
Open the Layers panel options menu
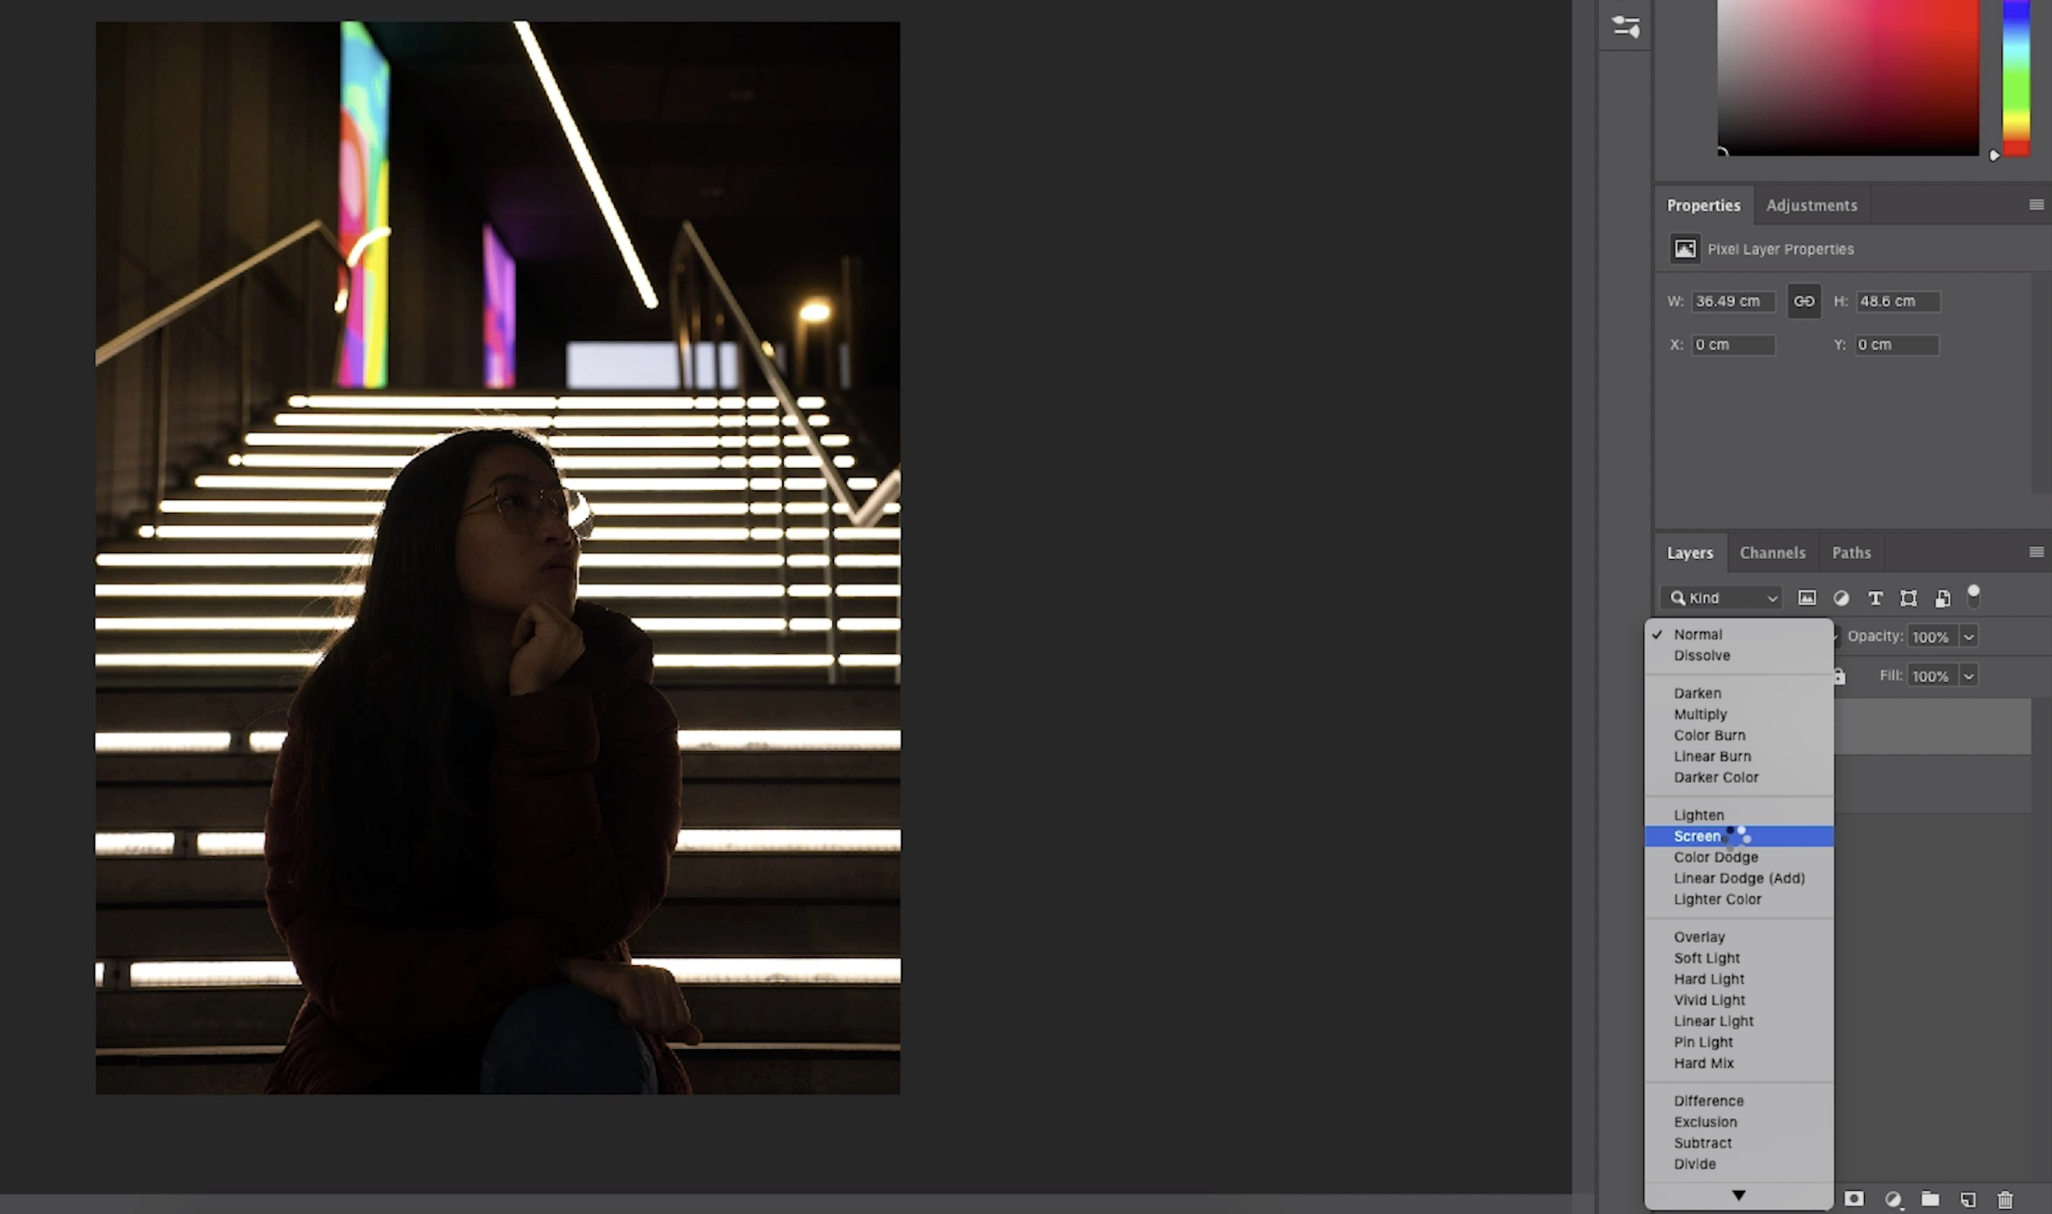coord(2037,552)
